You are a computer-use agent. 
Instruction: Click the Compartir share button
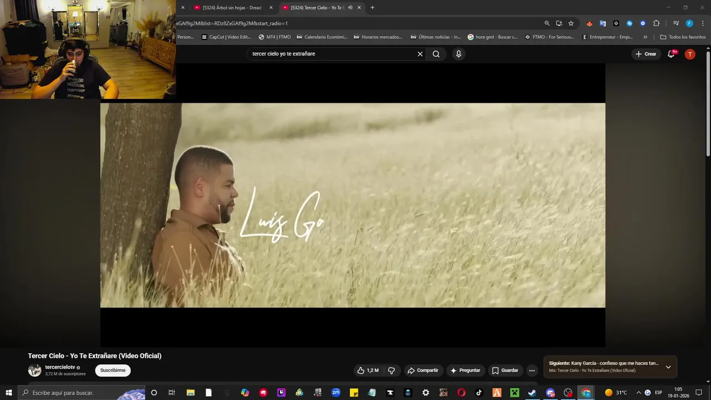click(x=423, y=371)
